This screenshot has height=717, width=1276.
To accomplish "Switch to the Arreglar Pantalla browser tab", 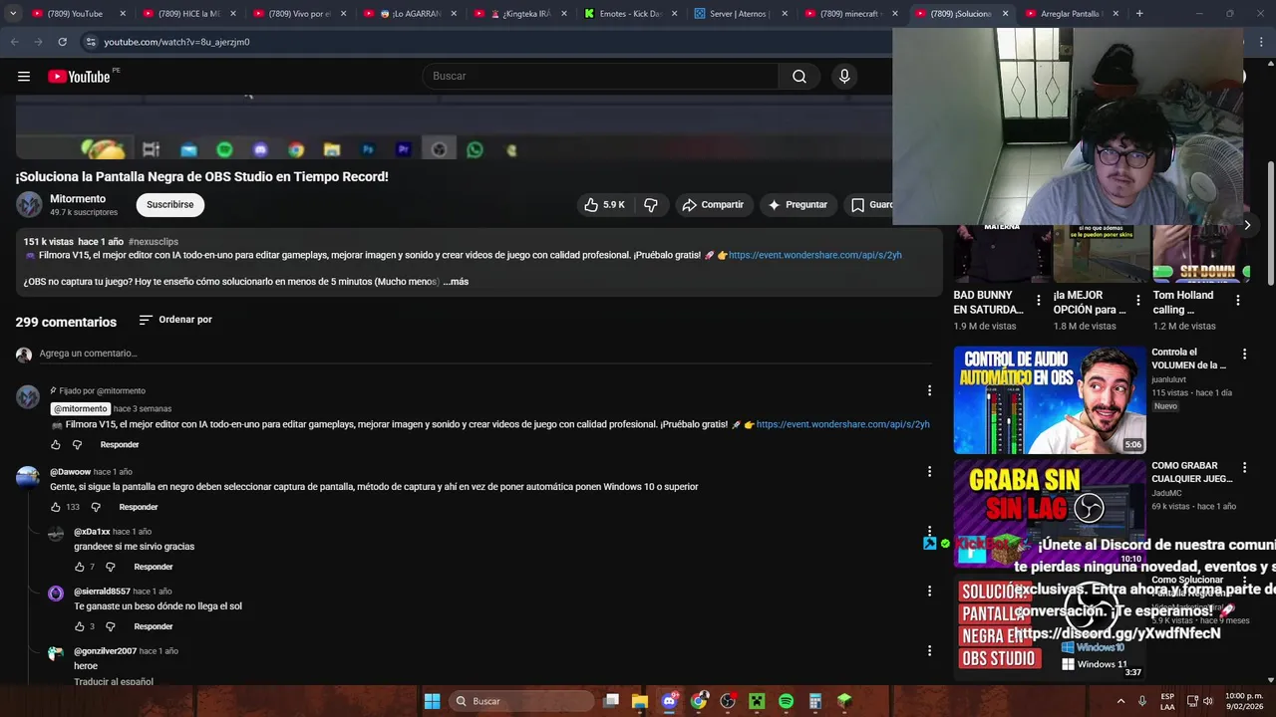I will point(1072,14).
